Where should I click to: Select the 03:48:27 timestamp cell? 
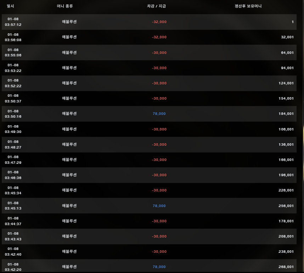coord(13,145)
